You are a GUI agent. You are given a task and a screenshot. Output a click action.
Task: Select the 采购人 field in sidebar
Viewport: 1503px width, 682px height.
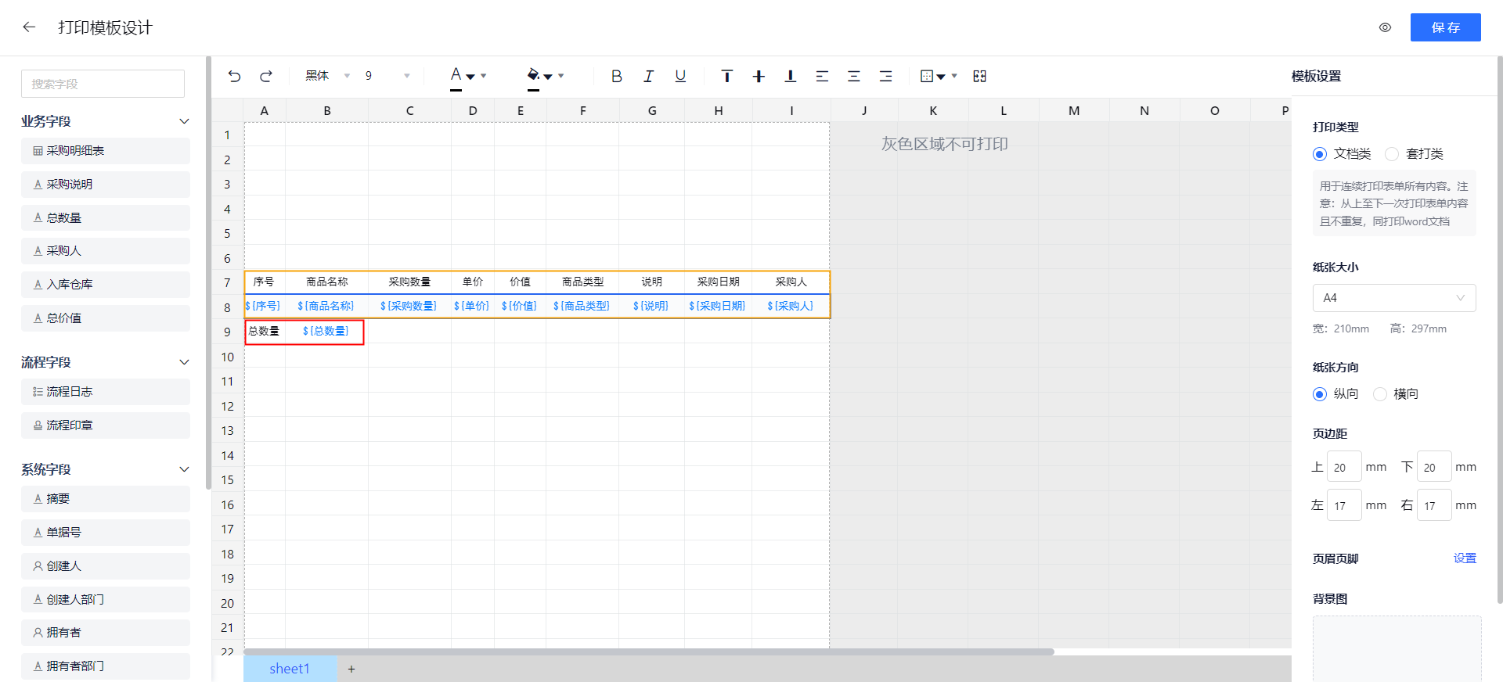click(x=106, y=251)
